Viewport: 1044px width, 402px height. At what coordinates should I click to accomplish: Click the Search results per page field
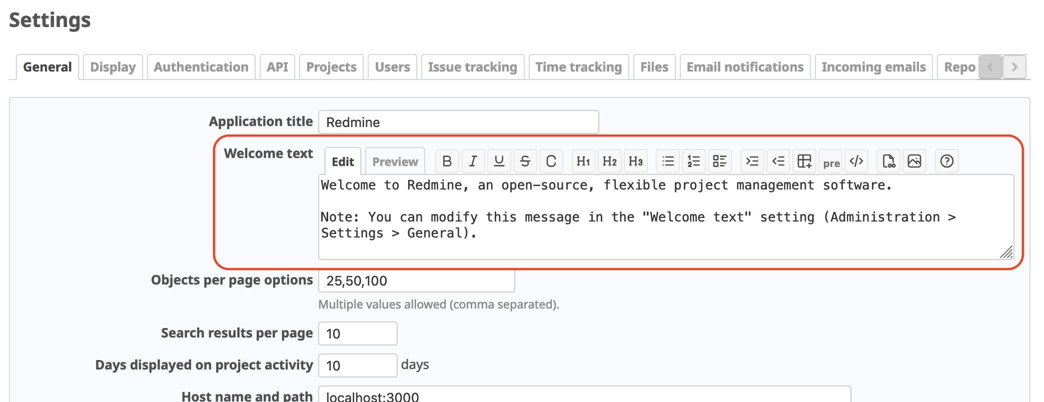(358, 333)
